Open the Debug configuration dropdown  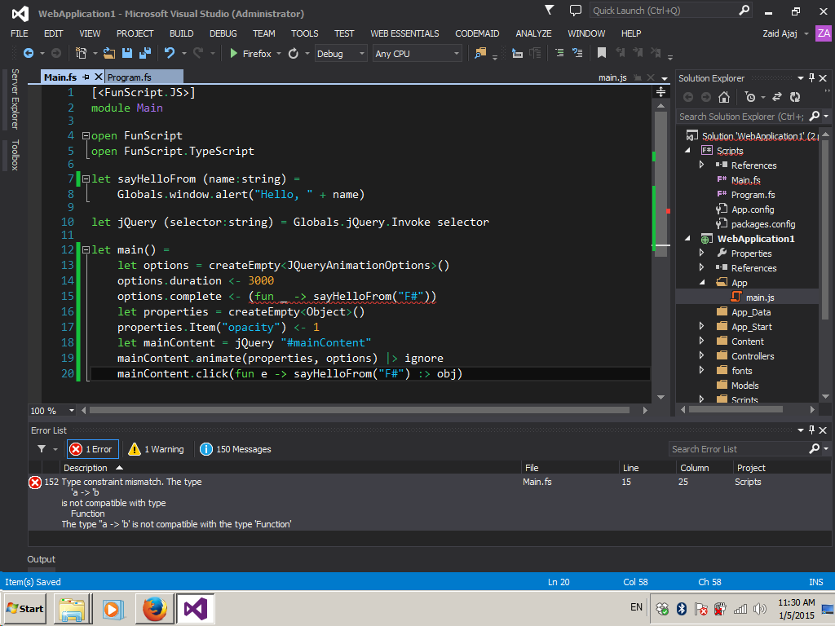pos(341,54)
